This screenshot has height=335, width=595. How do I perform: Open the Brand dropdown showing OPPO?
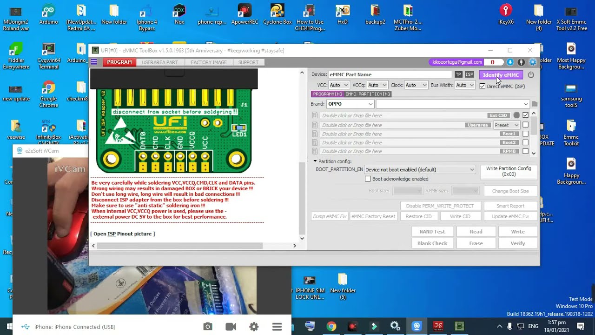coord(350,104)
